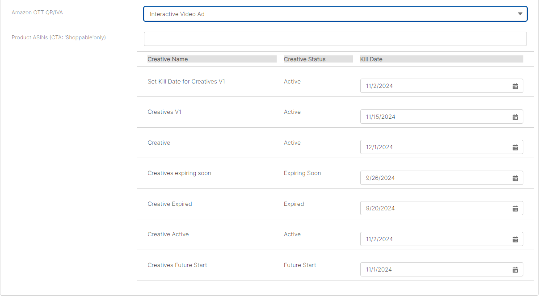Click the Future Start status label
539x297 pixels.
point(300,265)
